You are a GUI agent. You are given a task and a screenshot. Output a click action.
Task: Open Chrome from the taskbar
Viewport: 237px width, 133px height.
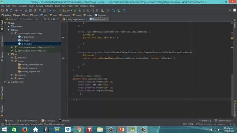click(79, 130)
